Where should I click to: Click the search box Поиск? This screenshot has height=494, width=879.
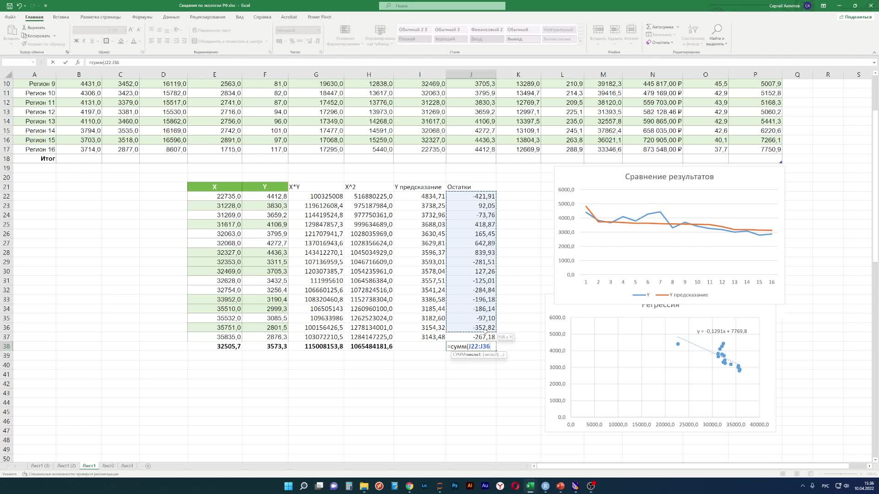(x=442, y=5)
